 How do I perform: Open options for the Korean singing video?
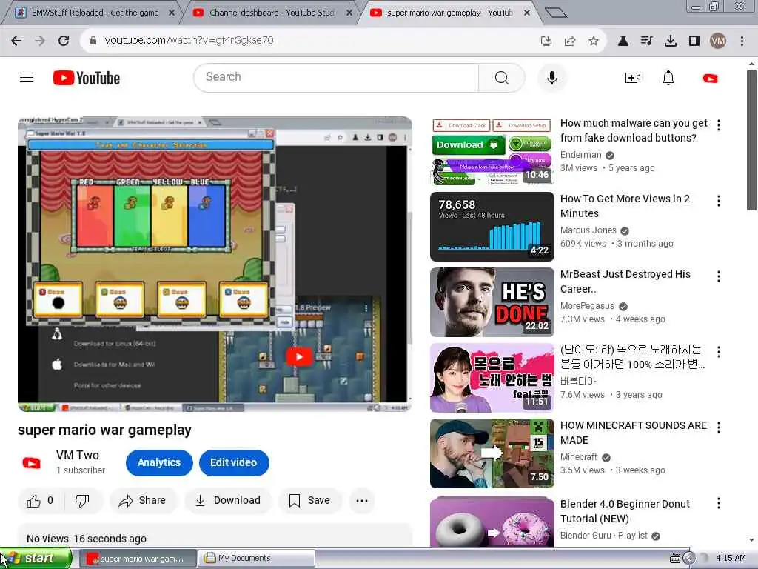click(719, 352)
